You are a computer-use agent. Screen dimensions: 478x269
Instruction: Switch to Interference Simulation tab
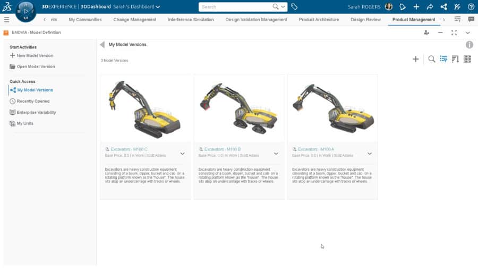click(191, 20)
